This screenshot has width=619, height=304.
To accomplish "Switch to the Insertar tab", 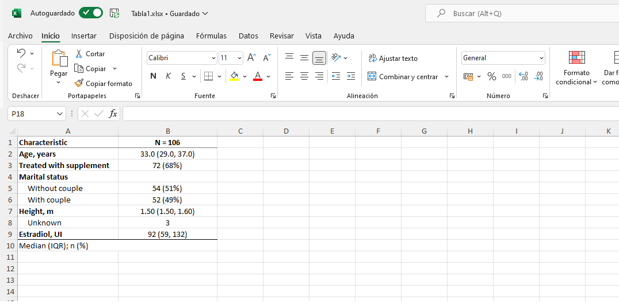I will pos(84,36).
